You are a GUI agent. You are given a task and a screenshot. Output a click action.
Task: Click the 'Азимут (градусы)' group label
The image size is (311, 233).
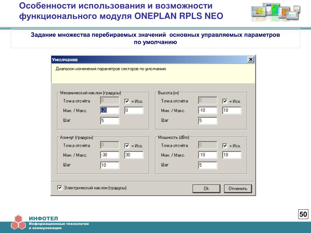(76, 137)
